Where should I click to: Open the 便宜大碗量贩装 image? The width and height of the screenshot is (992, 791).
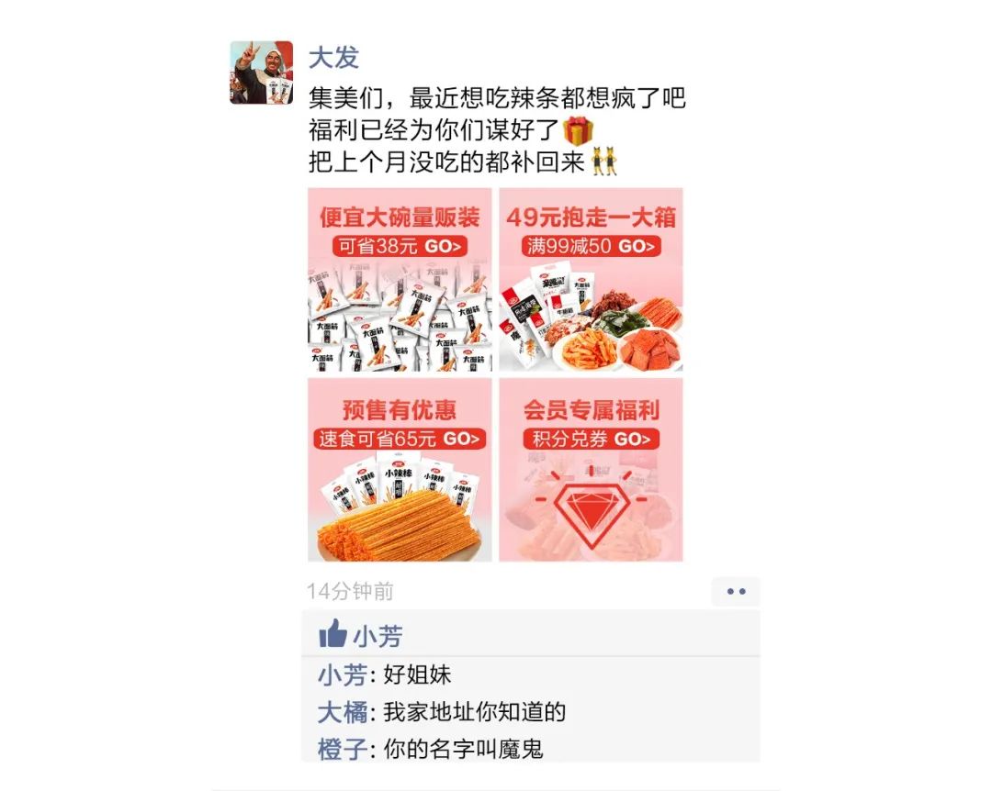(x=400, y=280)
